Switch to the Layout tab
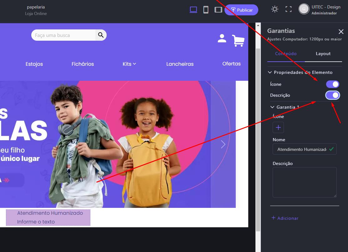This screenshot has height=252, width=348. tap(323, 54)
